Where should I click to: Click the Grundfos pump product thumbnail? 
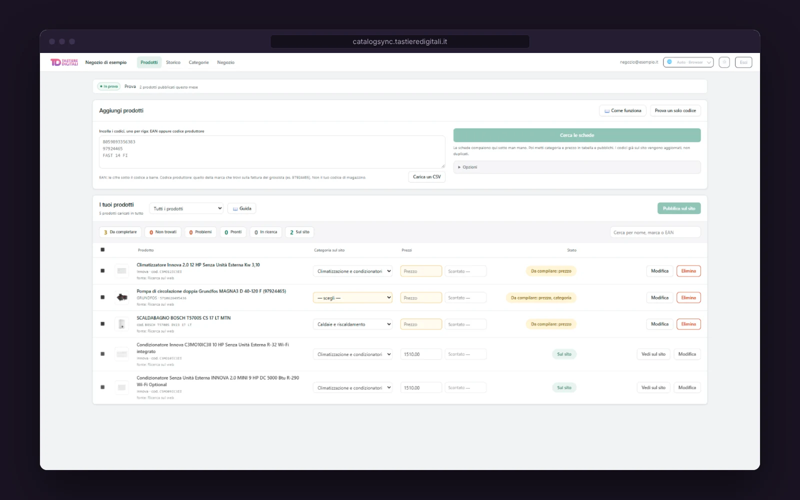click(122, 297)
